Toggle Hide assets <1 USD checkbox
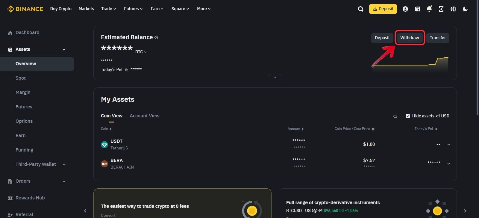The image size is (479, 218). click(x=408, y=116)
